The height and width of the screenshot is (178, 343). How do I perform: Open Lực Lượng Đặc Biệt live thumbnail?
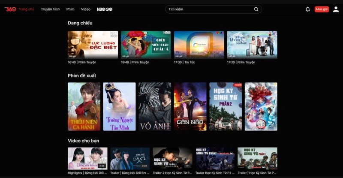pos(93,45)
